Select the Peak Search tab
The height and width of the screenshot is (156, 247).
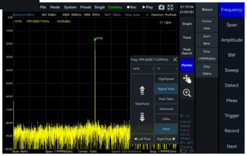coord(187,51)
